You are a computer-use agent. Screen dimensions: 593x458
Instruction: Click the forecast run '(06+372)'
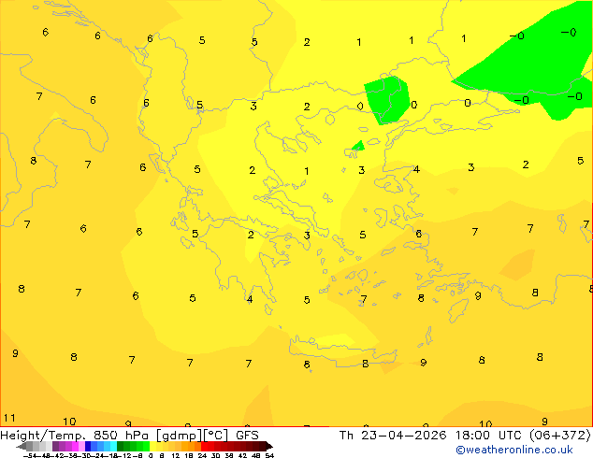(559, 436)
